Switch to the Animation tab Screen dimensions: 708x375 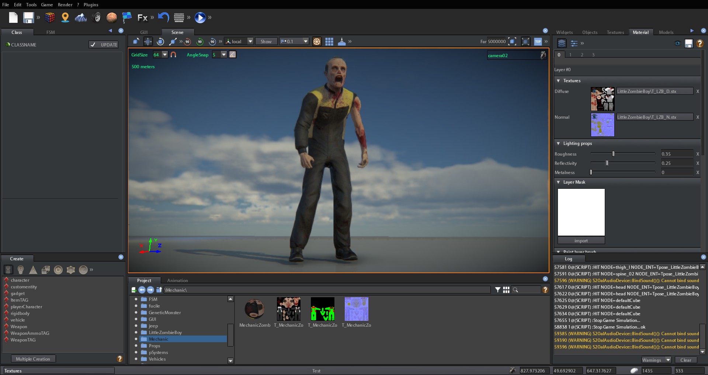pyautogui.click(x=177, y=280)
